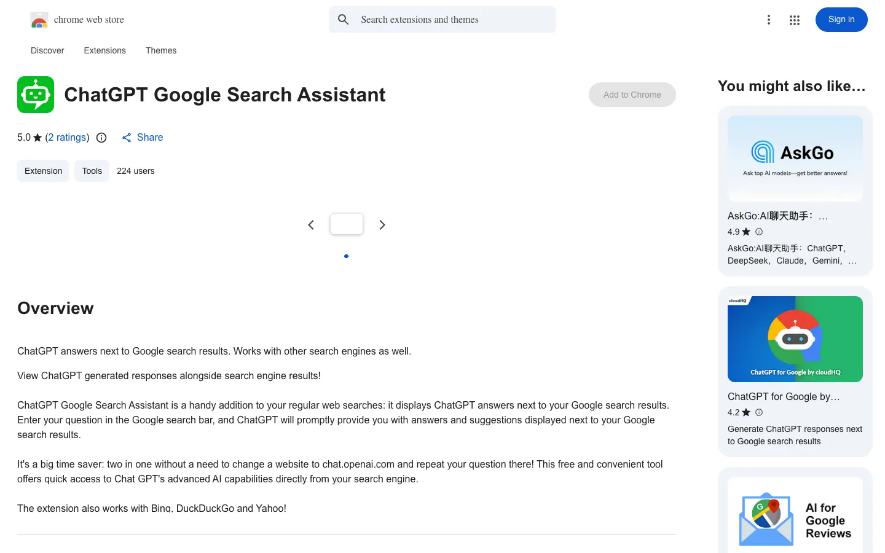Click info icon beside the 4.2 rating
Viewport: 885px width, 553px height.
coord(759,412)
